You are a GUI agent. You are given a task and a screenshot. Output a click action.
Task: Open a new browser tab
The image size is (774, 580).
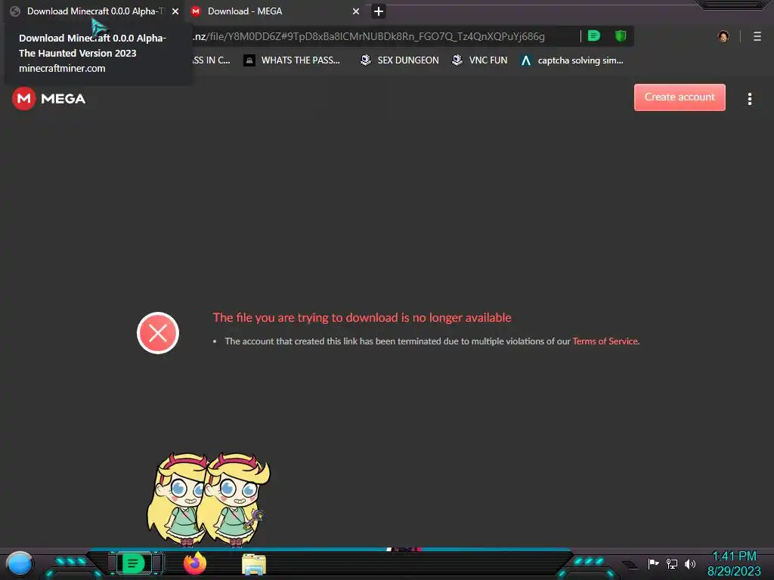click(378, 11)
